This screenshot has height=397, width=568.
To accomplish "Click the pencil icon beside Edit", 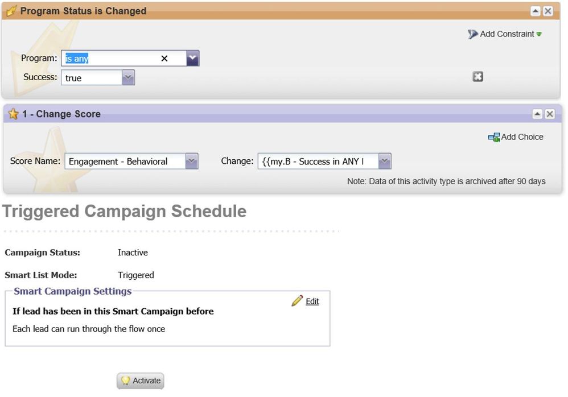I will click(x=297, y=301).
